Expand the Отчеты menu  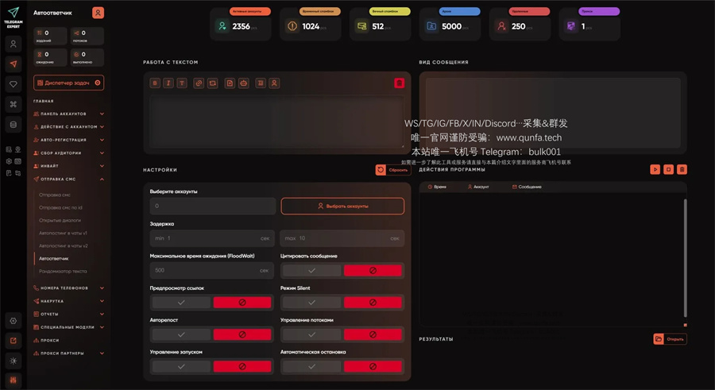(x=68, y=314)
